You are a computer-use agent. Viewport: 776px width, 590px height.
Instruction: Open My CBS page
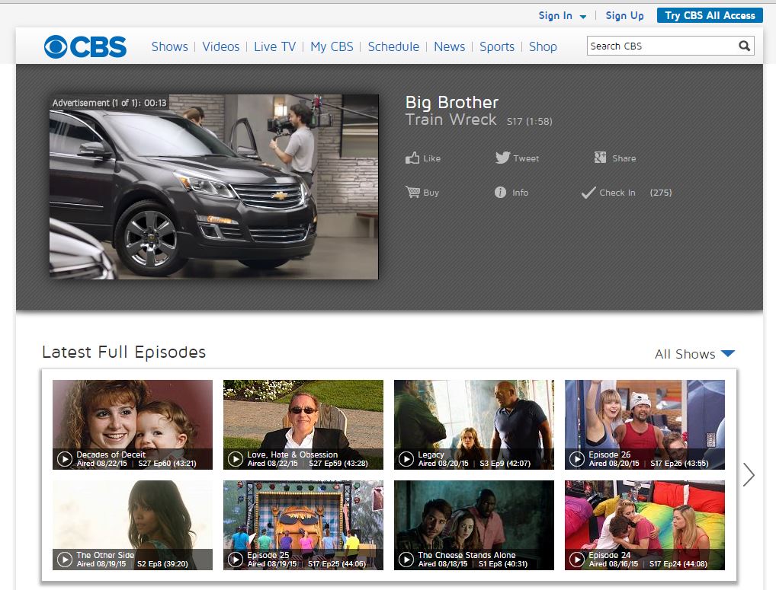tap(332, 46)
